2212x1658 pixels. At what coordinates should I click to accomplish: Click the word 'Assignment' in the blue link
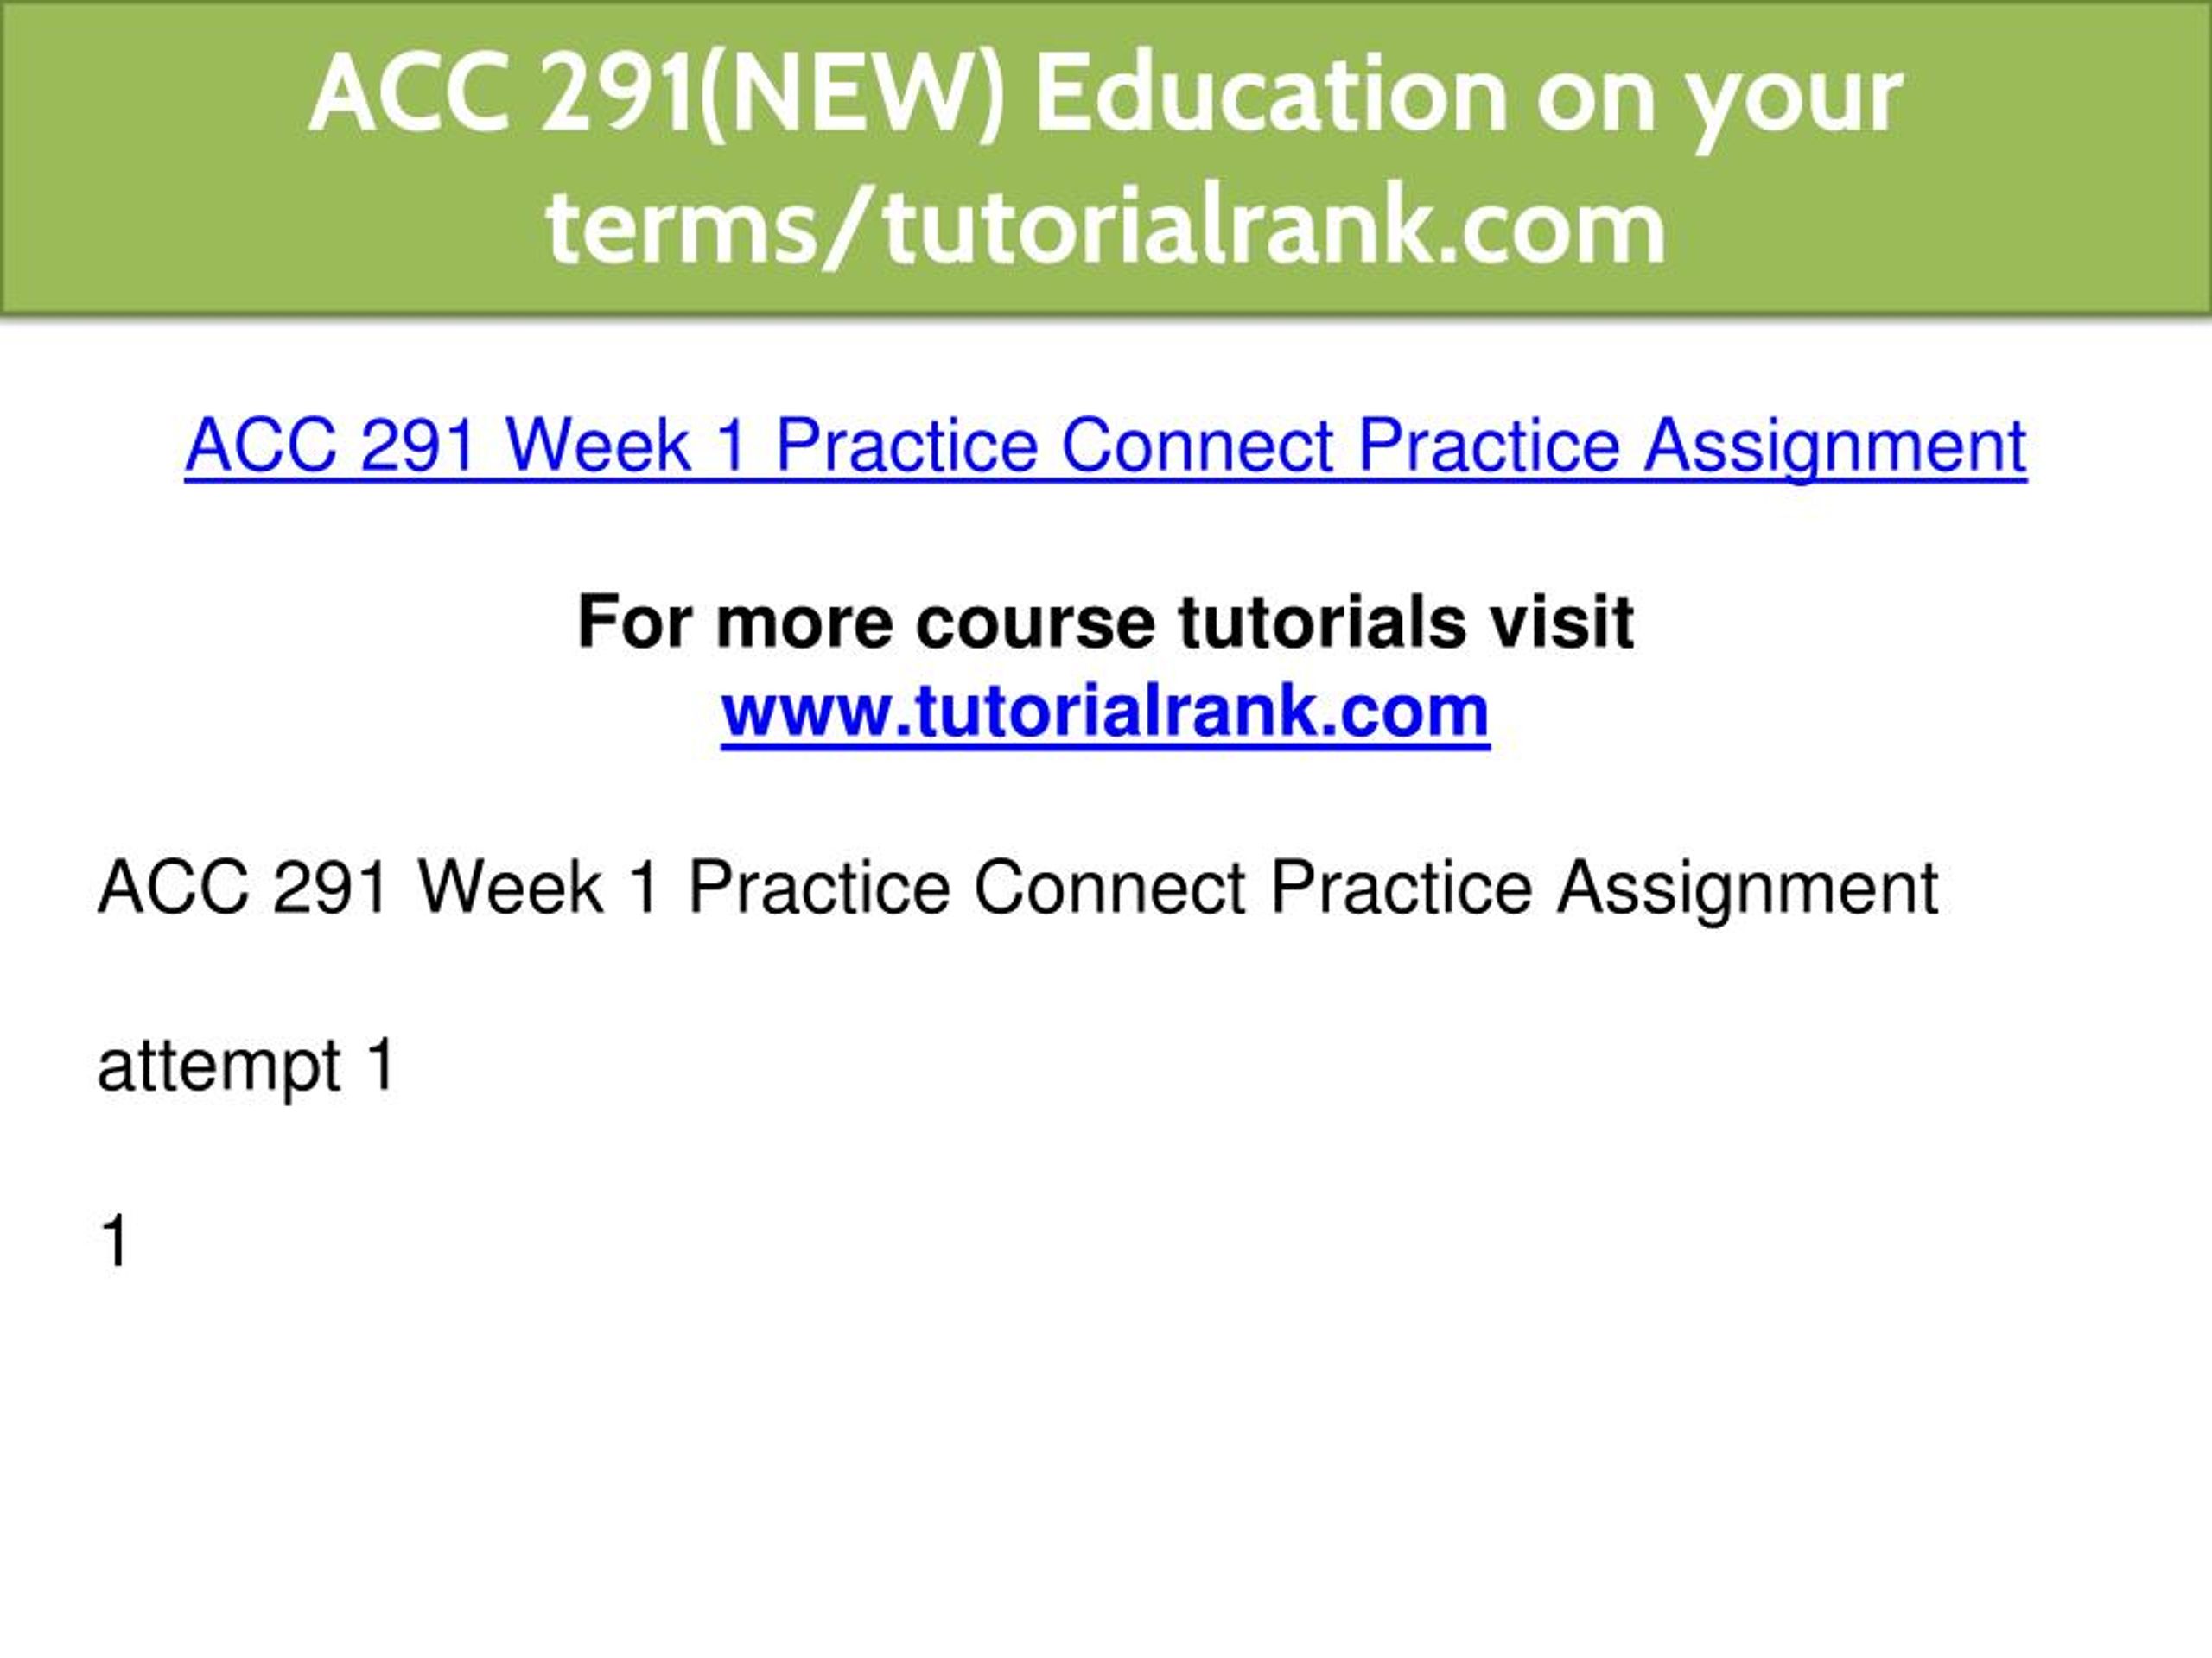pyautogui.click(x=1835, y=446)
